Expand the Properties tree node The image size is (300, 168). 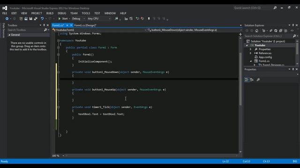251,49
